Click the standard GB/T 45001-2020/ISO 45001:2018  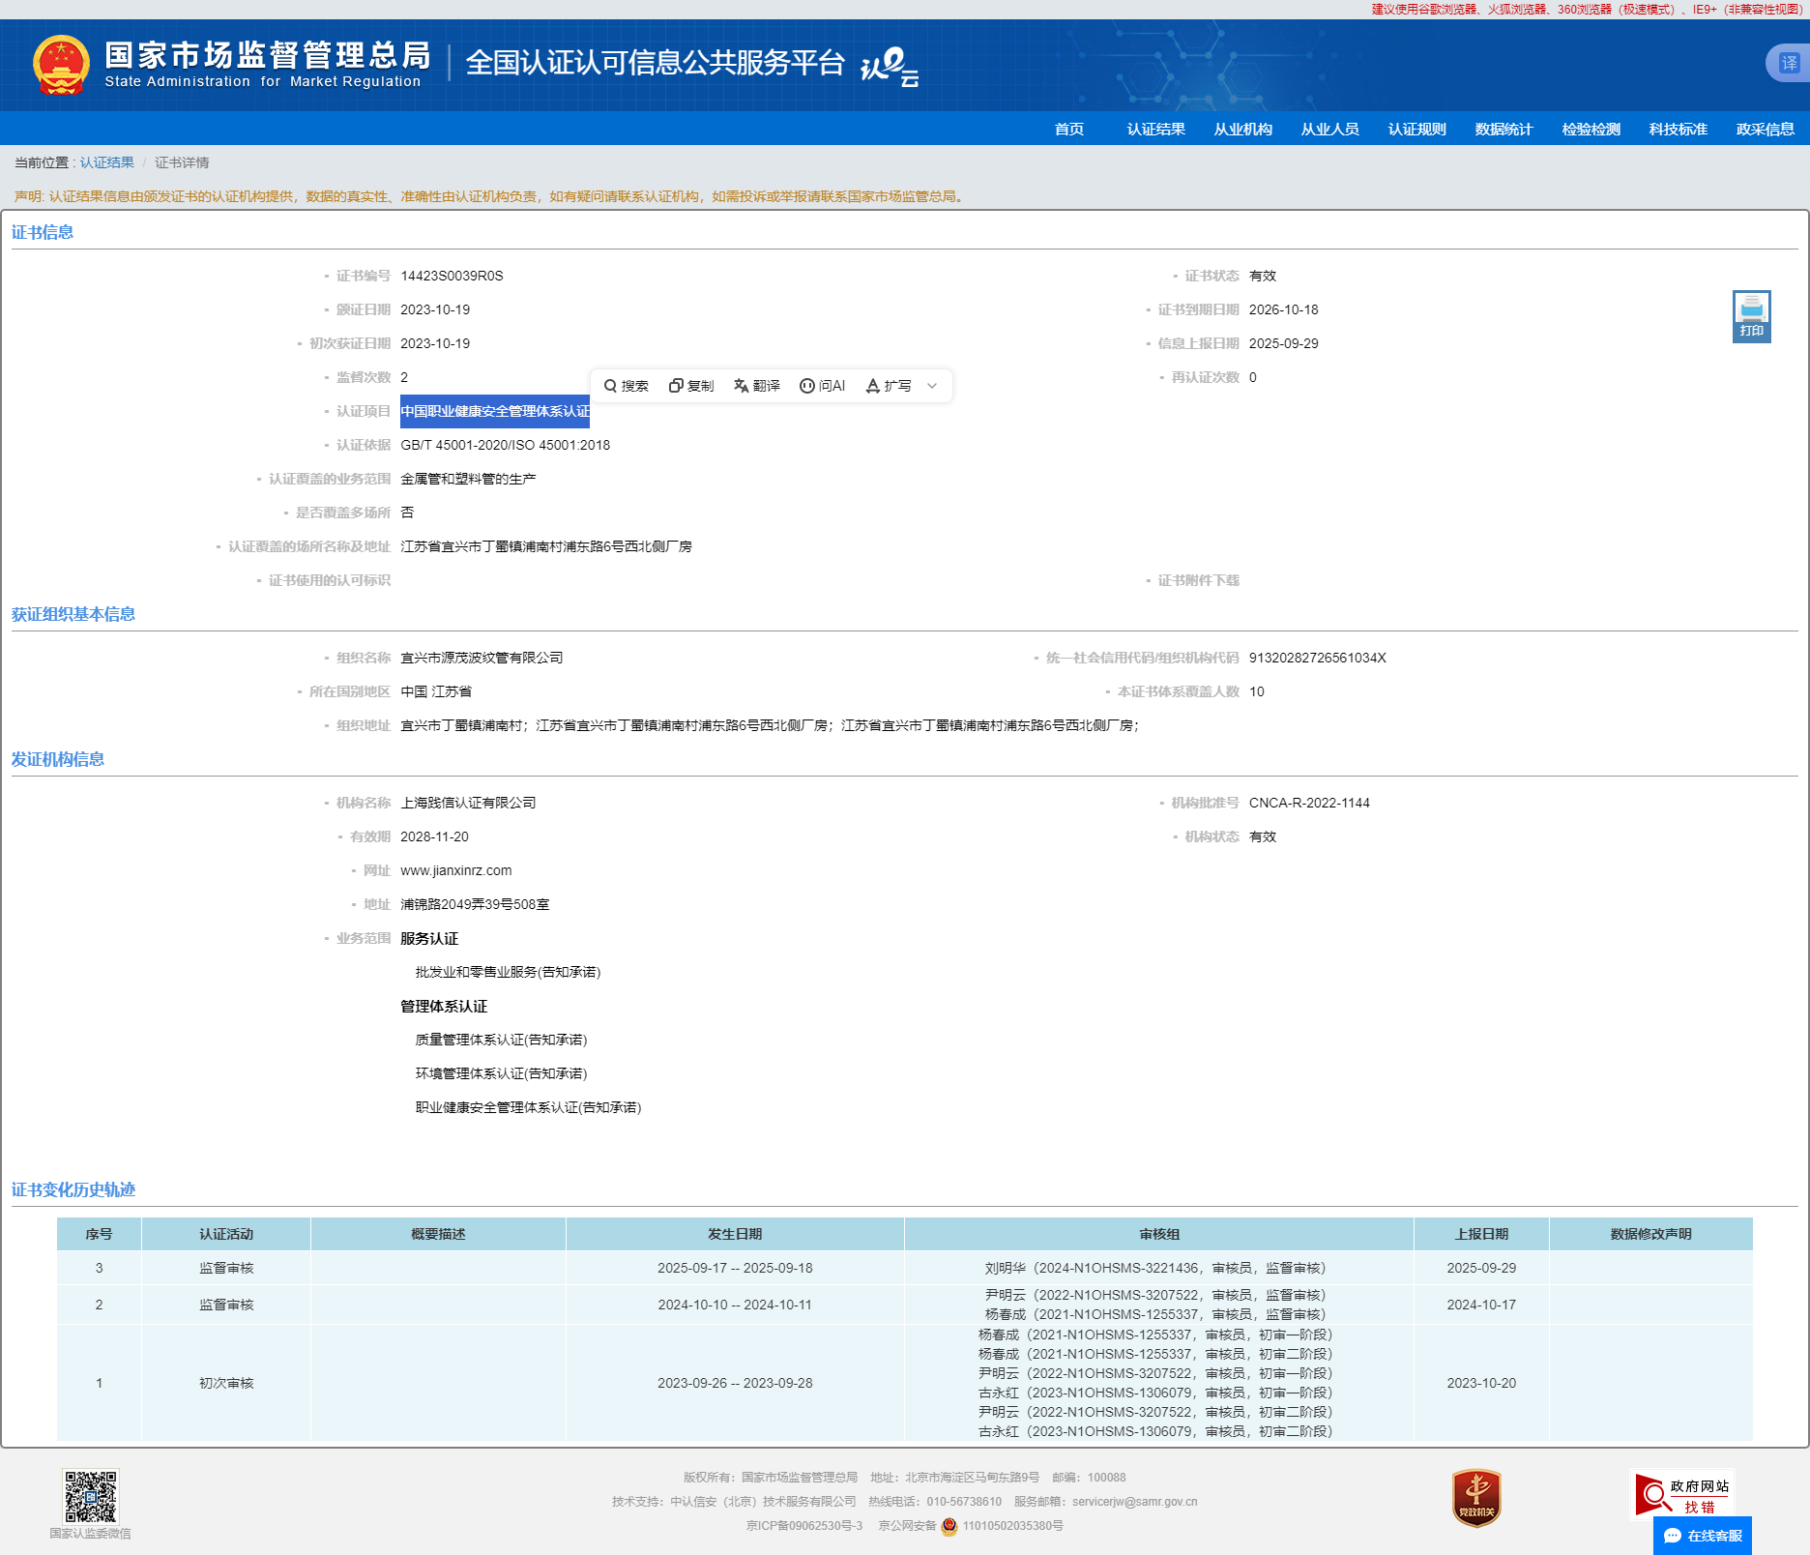coord(505,445)
